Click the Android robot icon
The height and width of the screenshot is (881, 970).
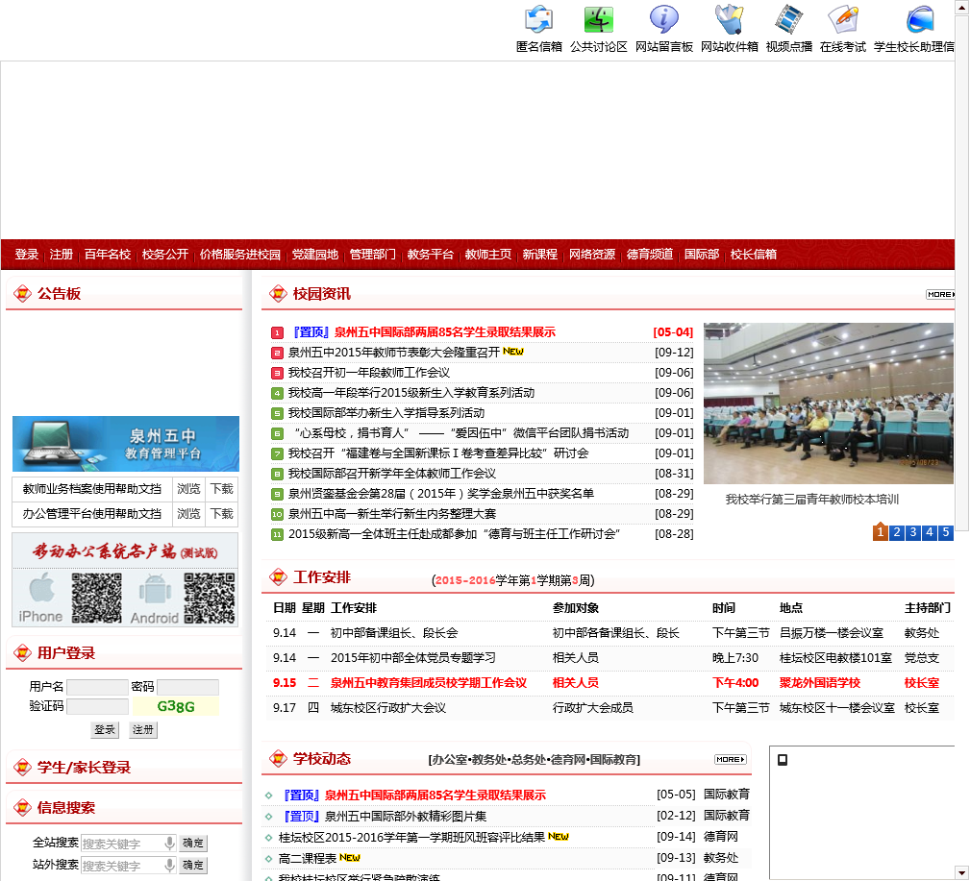coord(155,589)
